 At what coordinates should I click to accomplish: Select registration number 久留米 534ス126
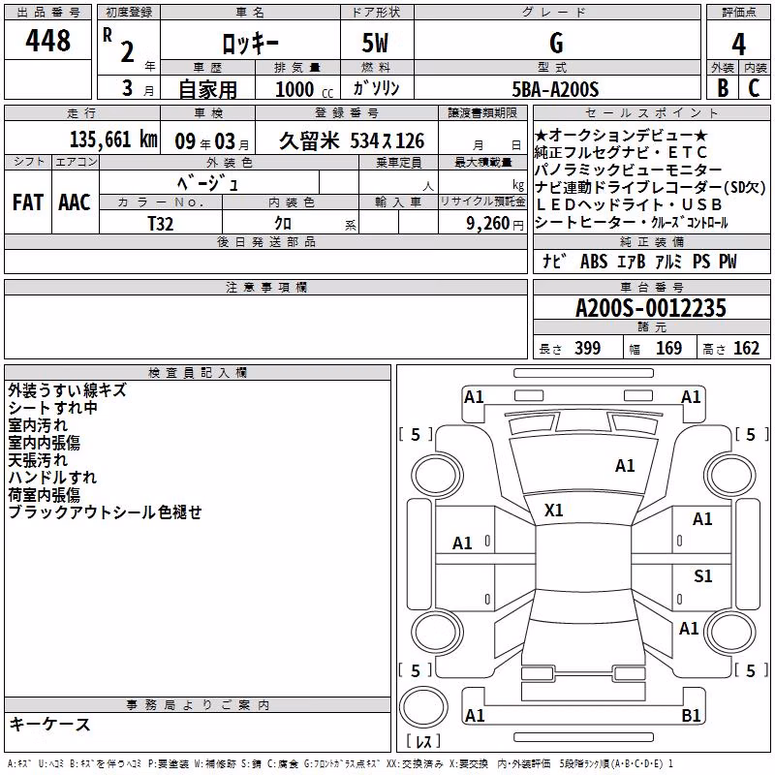pyautogui.click(x=352, y=141)
